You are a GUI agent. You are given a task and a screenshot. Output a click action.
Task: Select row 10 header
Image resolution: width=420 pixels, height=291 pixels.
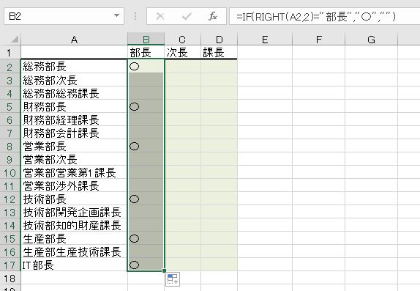10,172
